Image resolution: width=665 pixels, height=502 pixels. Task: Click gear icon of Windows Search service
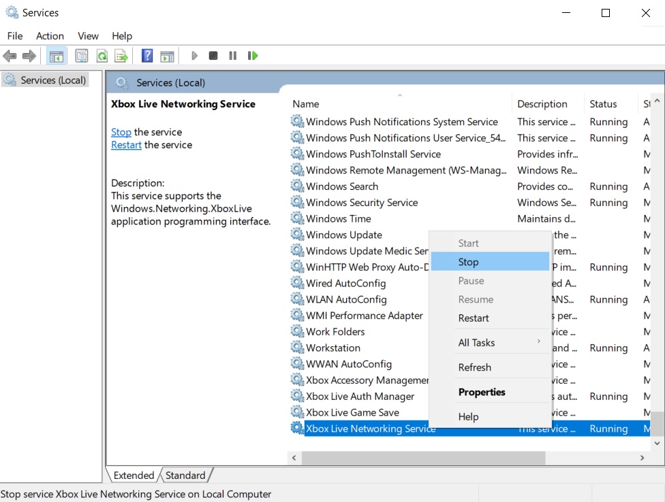coord(297,186)
